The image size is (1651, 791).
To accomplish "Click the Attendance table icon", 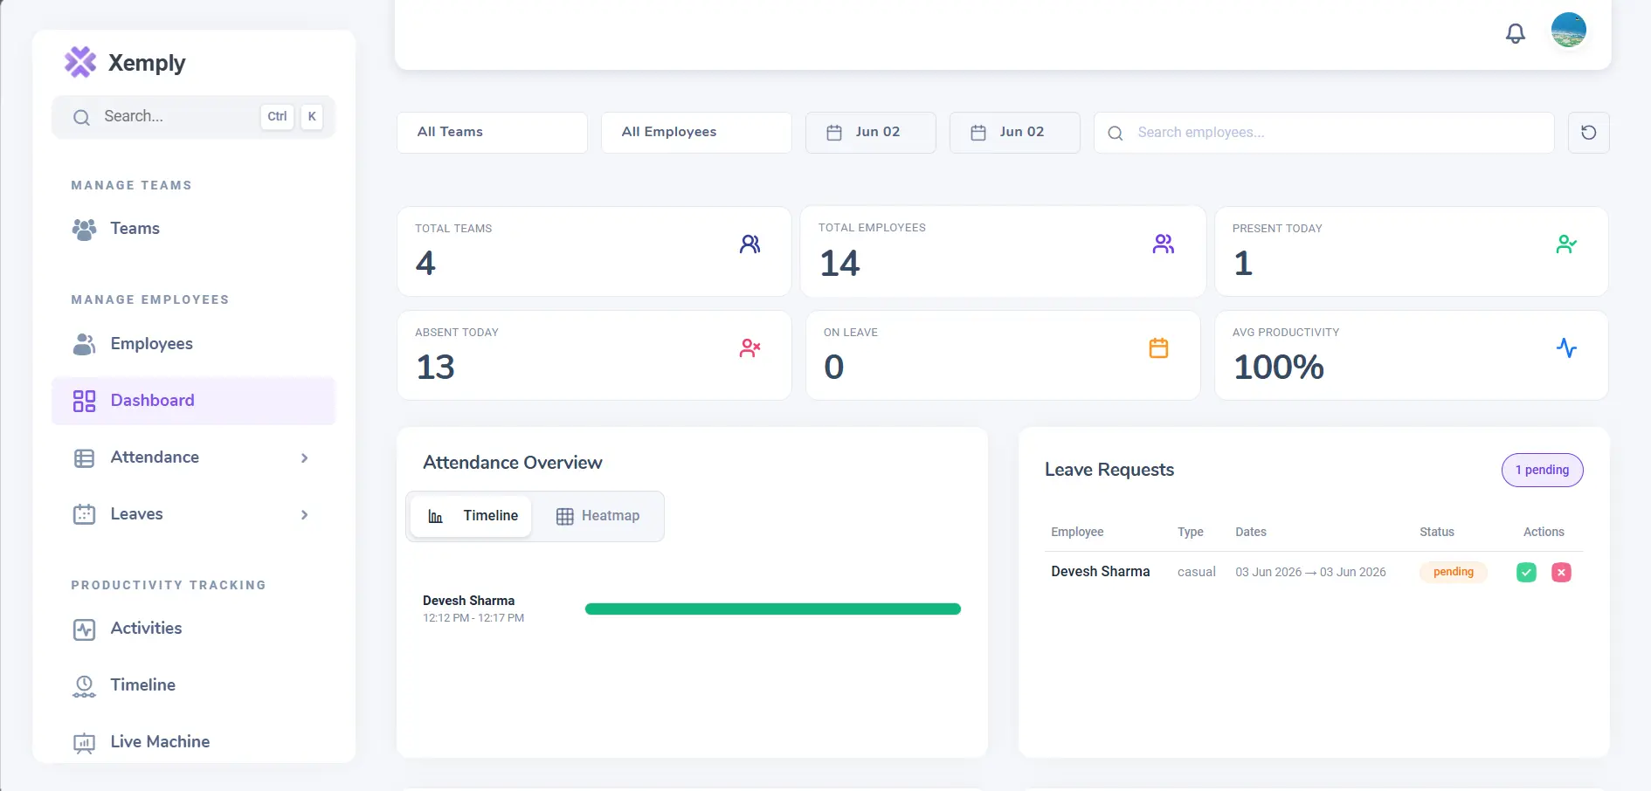I will click(x=84, y=457).
